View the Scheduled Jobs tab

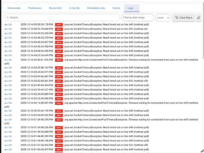pos(96,8)
